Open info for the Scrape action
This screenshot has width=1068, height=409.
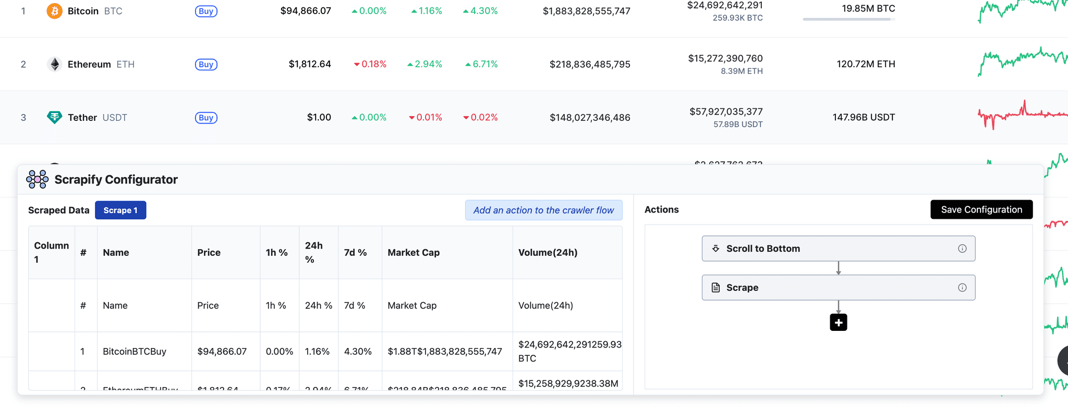click(962, 288)
